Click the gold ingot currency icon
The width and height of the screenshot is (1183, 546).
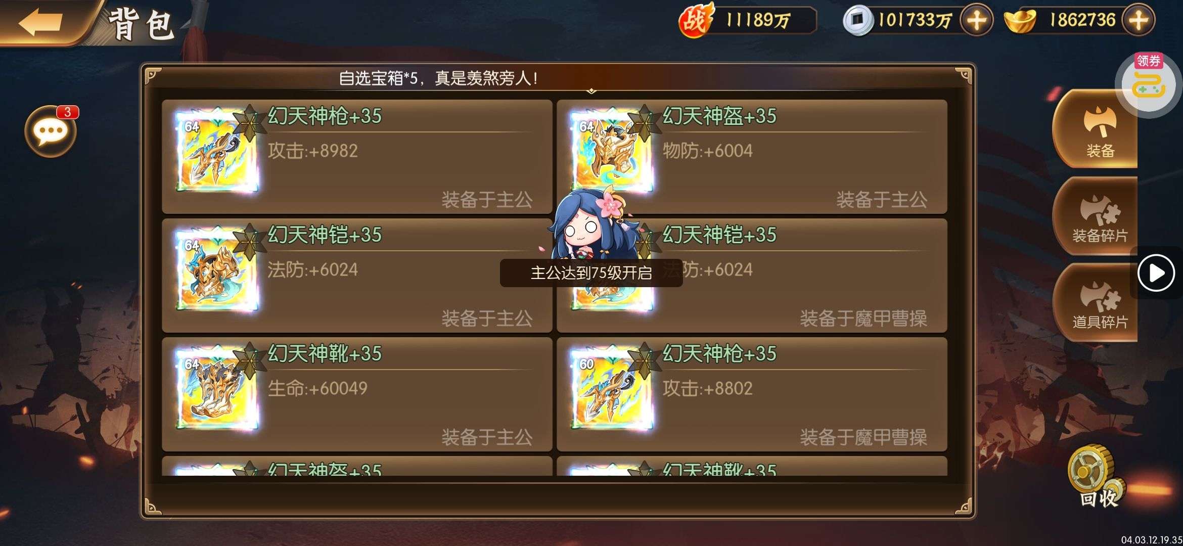[1020, 20]
